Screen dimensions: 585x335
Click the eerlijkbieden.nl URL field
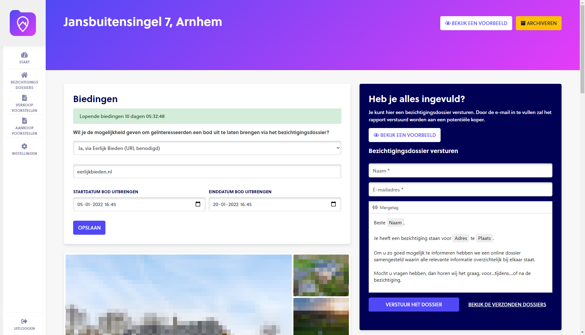click(x=207, y=171)
